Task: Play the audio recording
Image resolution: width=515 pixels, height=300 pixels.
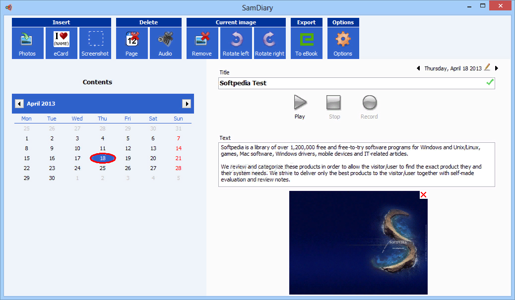Action: click(x=300, y=107)
